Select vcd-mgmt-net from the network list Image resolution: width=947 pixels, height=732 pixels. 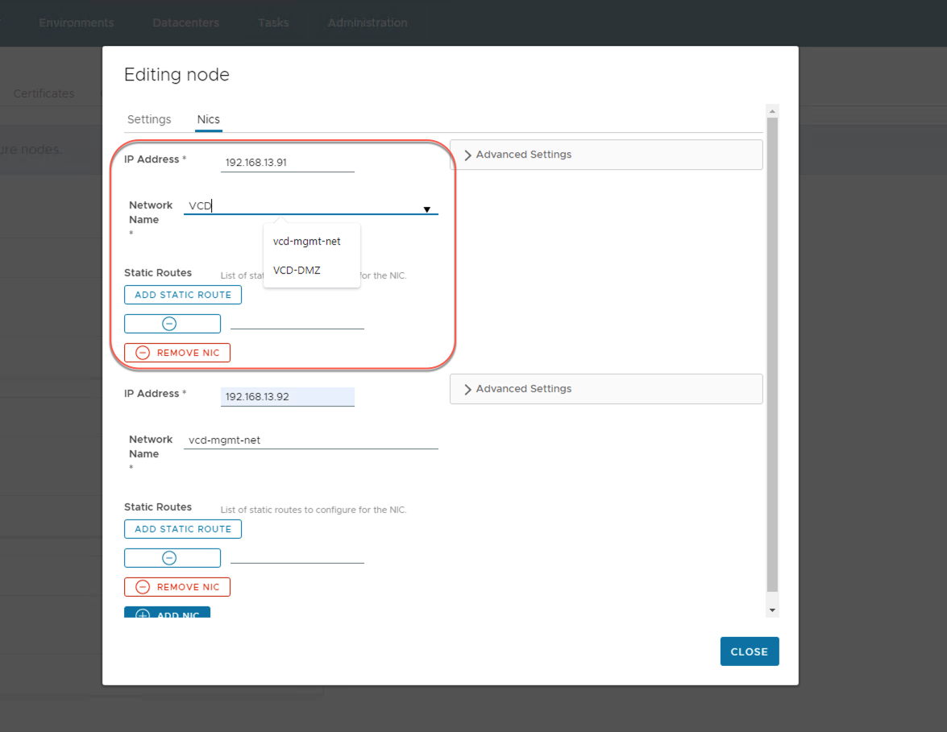pos(307,242)
